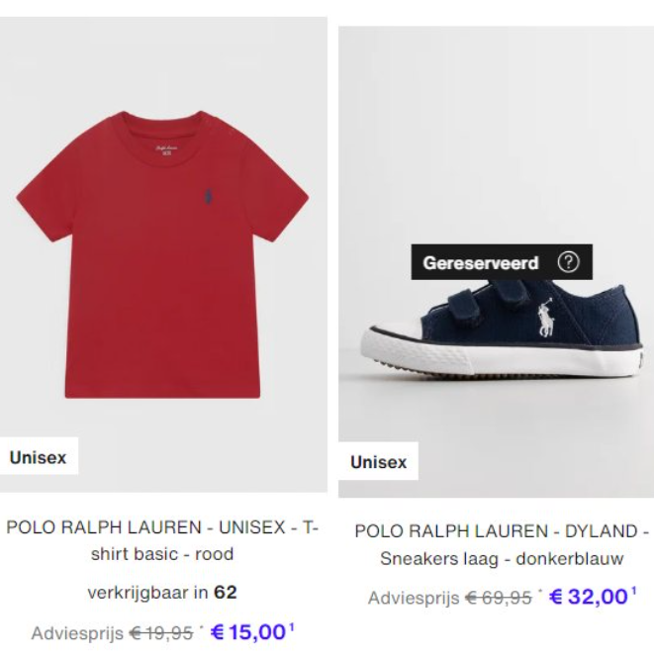Click the struck-through € 19,95 advice price
The image size is (654, 660).
(160, 632)
